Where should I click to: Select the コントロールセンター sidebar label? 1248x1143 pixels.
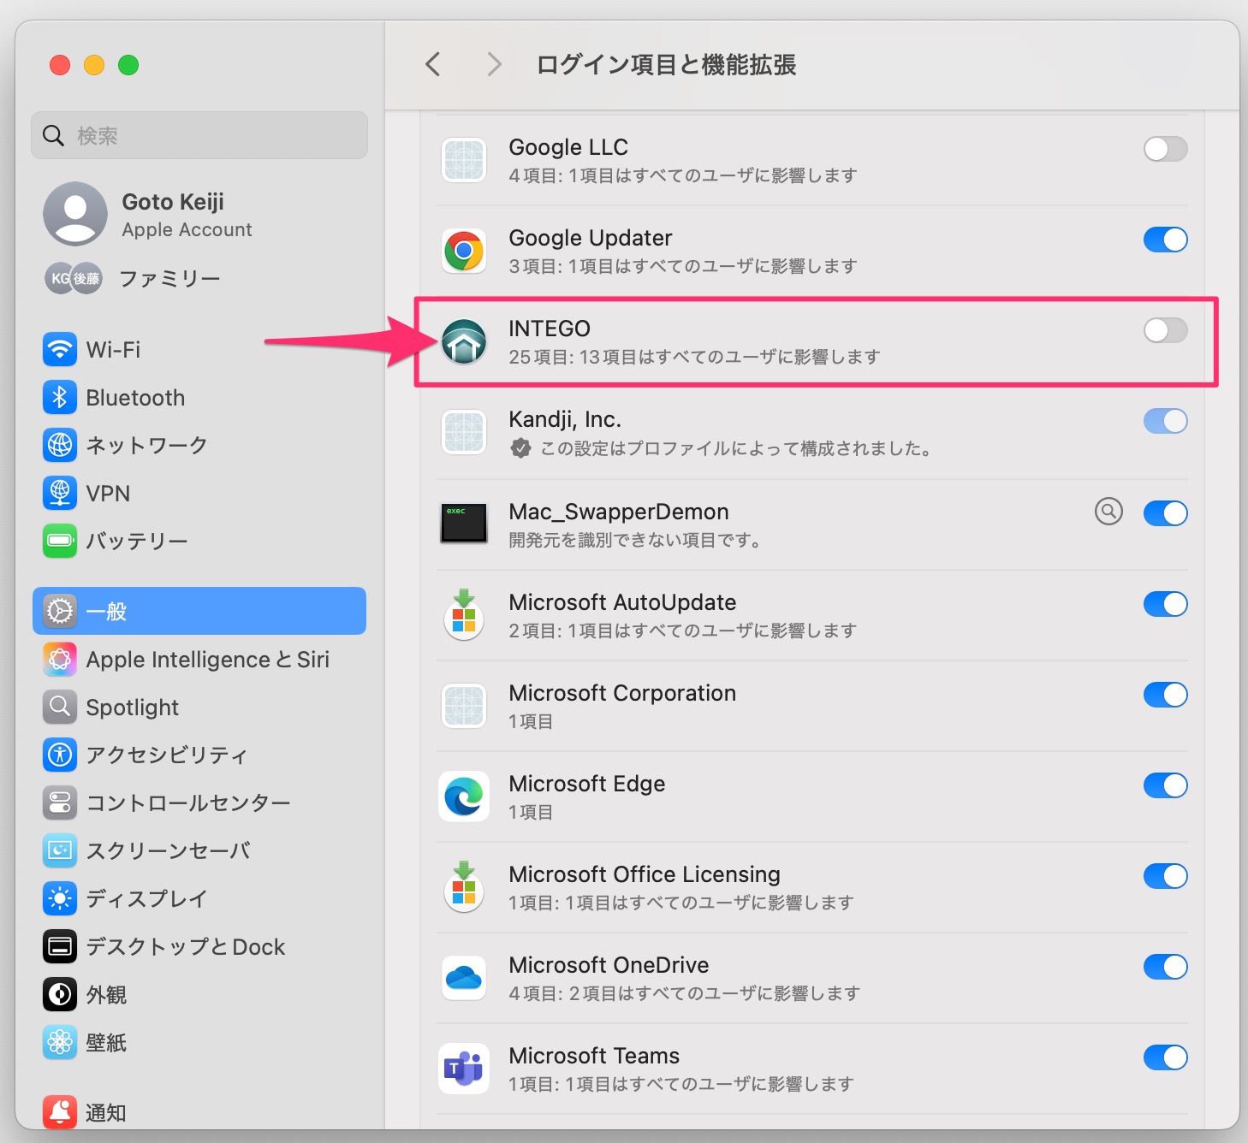click(x=188, y=802)
